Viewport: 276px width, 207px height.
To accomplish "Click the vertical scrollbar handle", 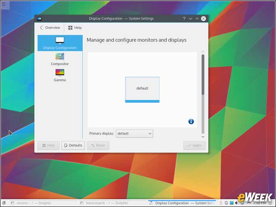I will click(x=203, y=75).
